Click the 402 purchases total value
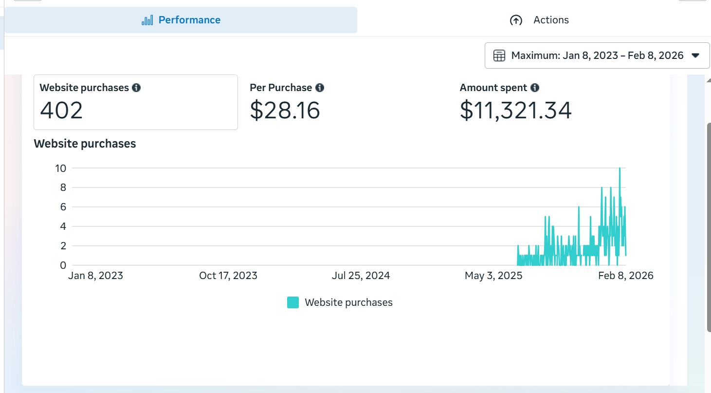Screen dimensions: 711x393 coord(61,111)
